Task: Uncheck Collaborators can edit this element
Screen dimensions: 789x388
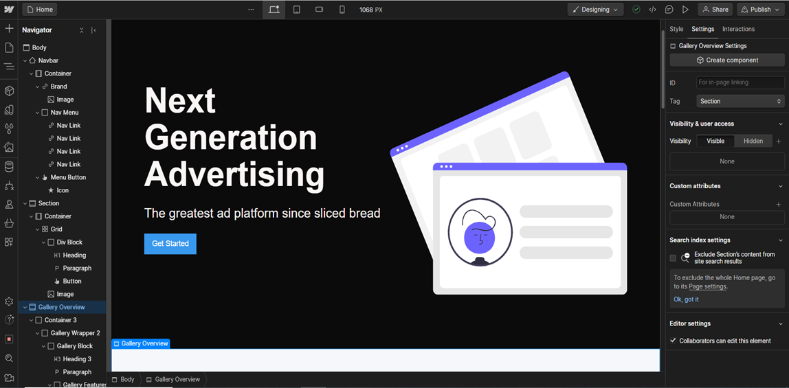Action: click(x=673, y=341)
